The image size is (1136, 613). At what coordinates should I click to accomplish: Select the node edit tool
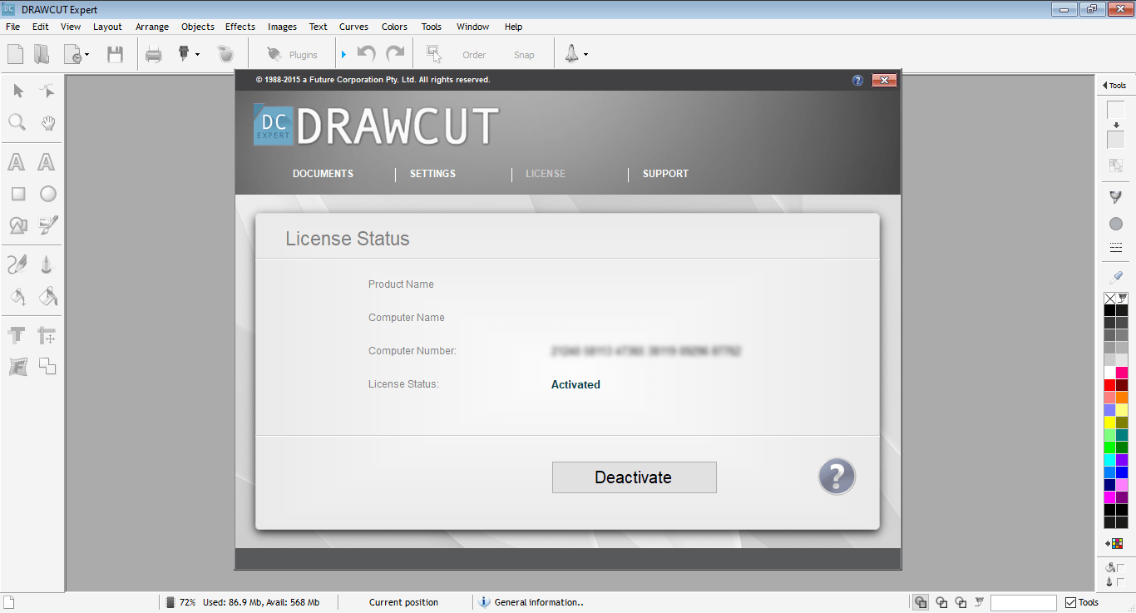[47, 91]
